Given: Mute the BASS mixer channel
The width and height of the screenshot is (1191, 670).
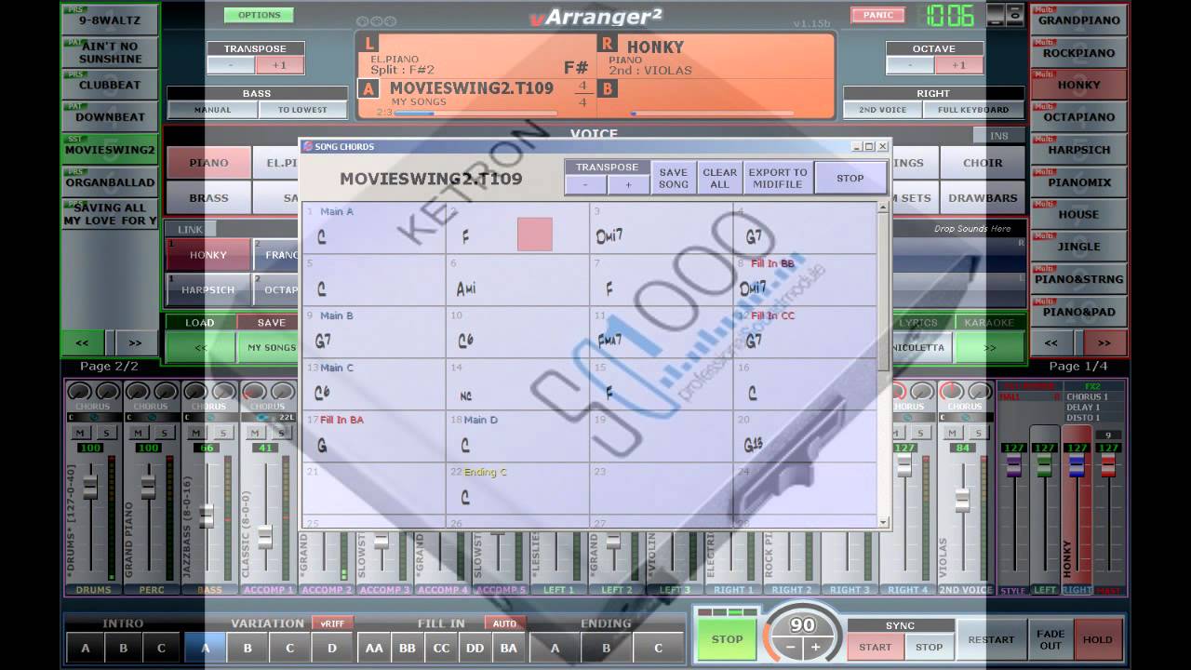Looking at the screenshot, I should click(197, 433).
